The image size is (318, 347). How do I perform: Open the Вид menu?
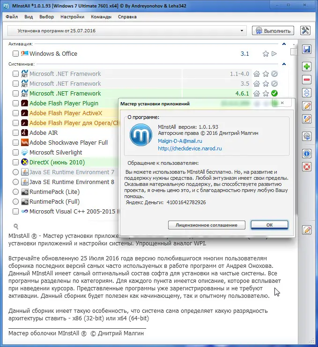pyautogui.click(x=29, y=17)
